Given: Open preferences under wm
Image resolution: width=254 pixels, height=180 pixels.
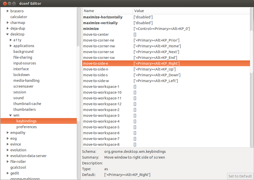Looking at the screenshot, I should pyautogui.click(x=27, y=127).
